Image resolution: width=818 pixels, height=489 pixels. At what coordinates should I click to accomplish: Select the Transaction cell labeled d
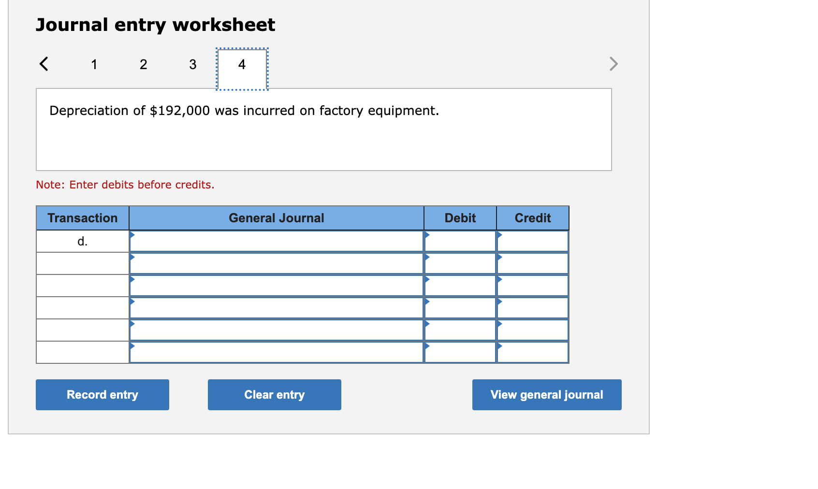click(x=82, y=241)
